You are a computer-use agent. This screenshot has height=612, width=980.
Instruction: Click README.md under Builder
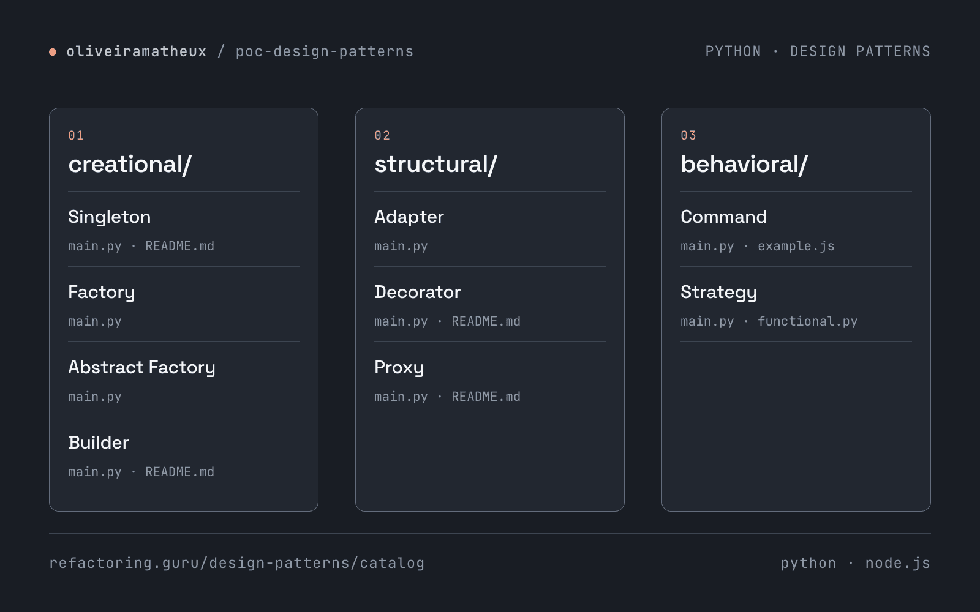click(x=179, y=472)
